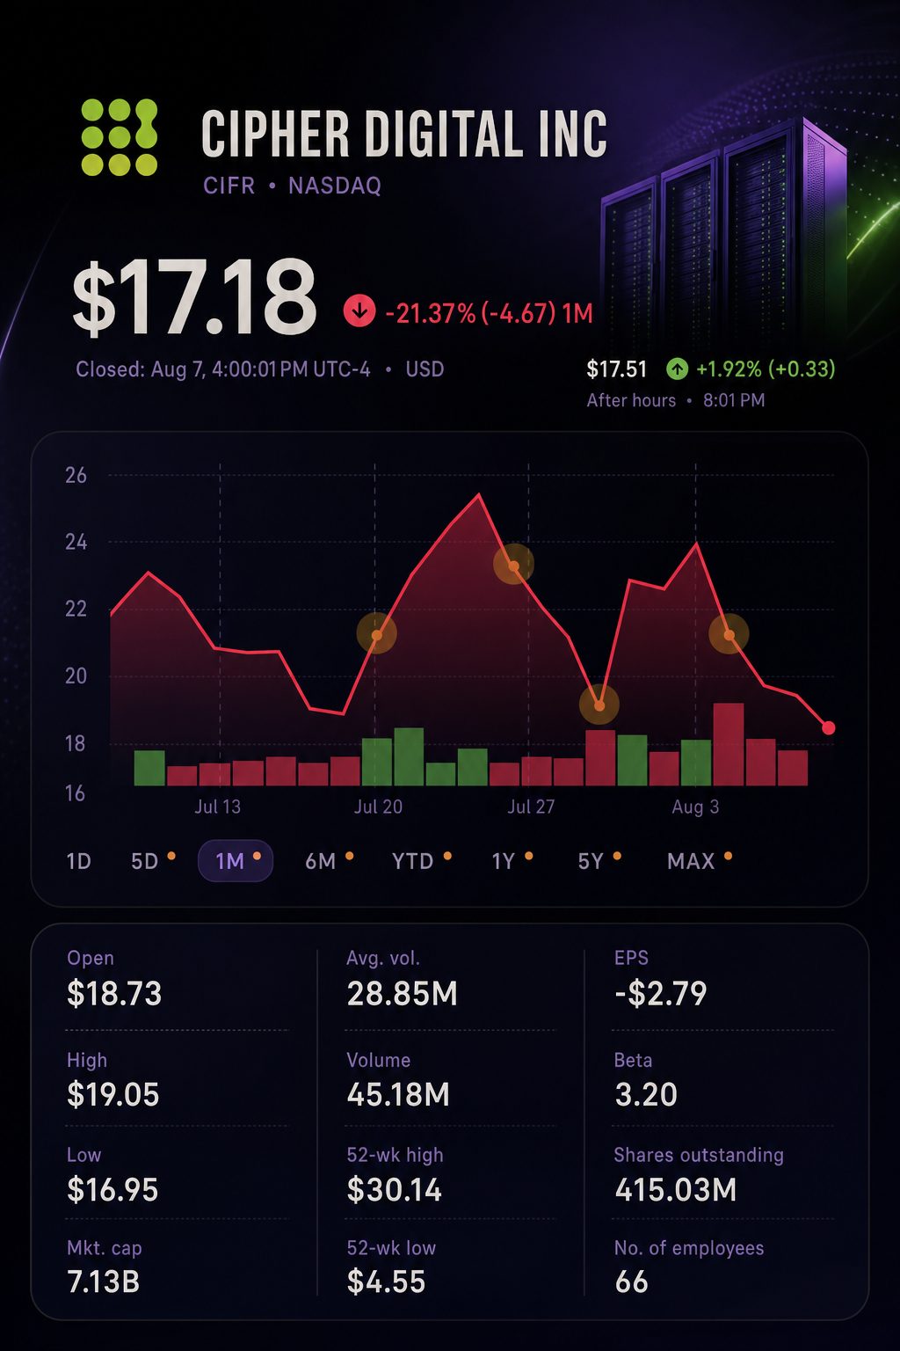Click the red endpoint dot on the price line
The image size is (900, 1351).
tap(828, 728)
